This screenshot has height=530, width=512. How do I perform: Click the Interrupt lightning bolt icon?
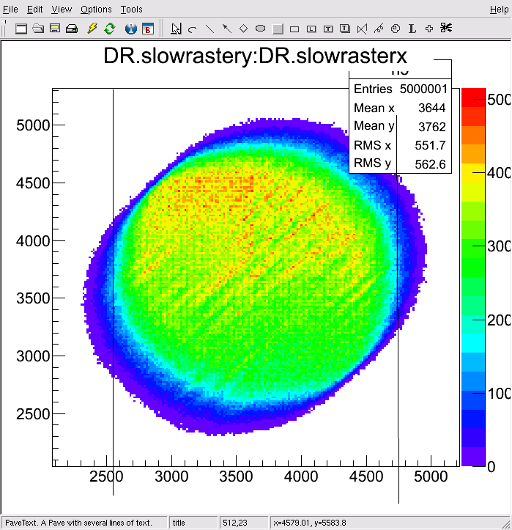pyautogui.click(x=92, y=29)
